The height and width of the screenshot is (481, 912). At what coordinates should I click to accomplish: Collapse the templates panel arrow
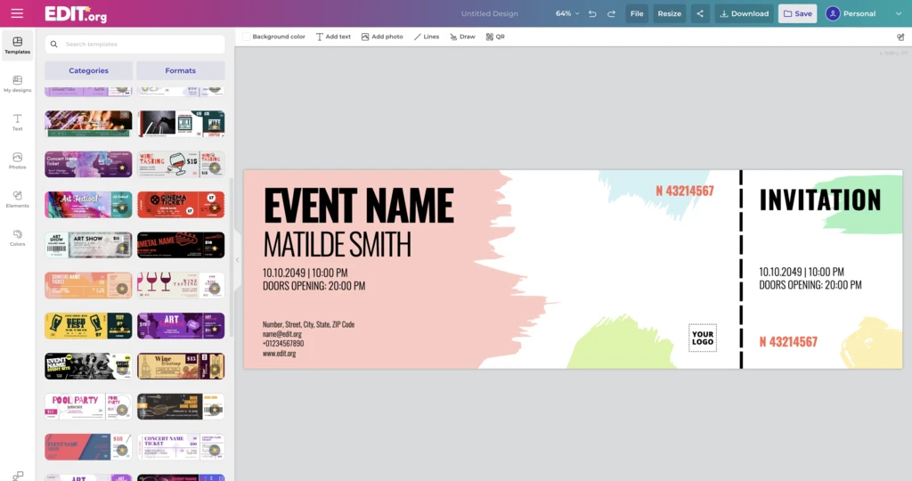point(237,259)
